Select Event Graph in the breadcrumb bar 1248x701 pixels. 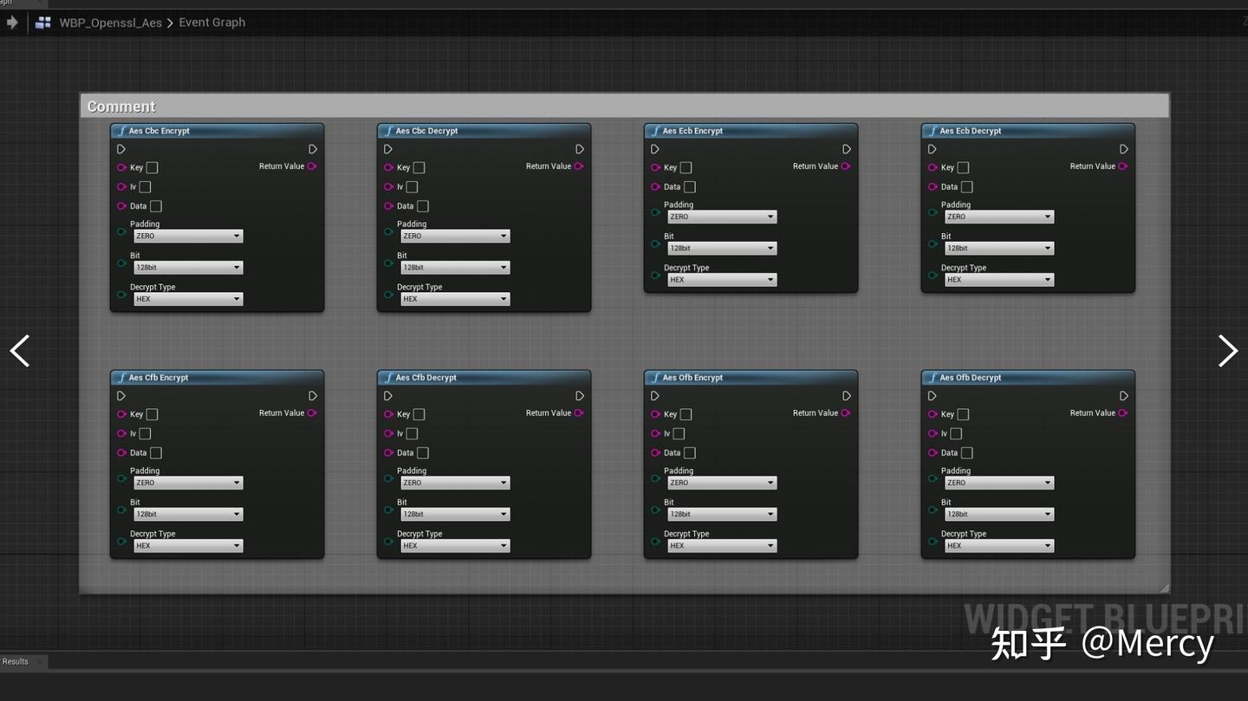click(211, 22)
